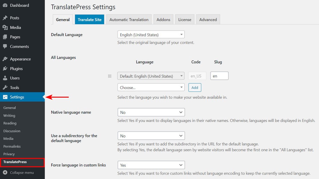The height and width of the screenshot is (179, 319).
Task: Click the Native language name label
Action: pyautogui.click(x=71, y=112)
